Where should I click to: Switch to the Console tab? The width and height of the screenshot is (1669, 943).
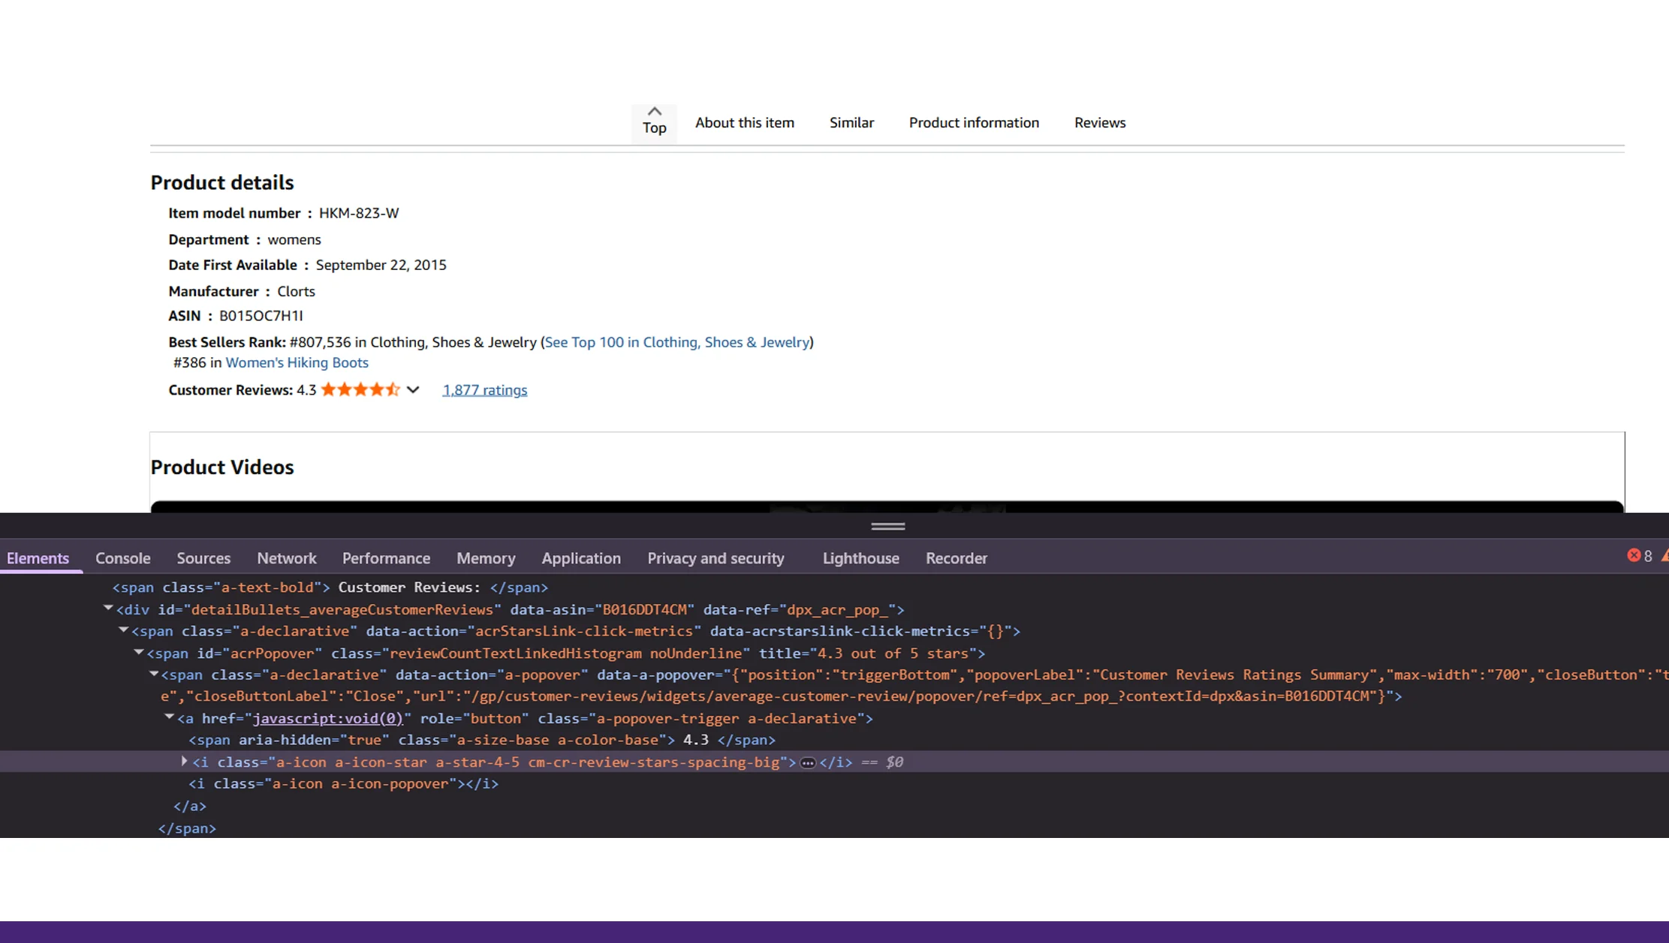(x=122, y=558)
